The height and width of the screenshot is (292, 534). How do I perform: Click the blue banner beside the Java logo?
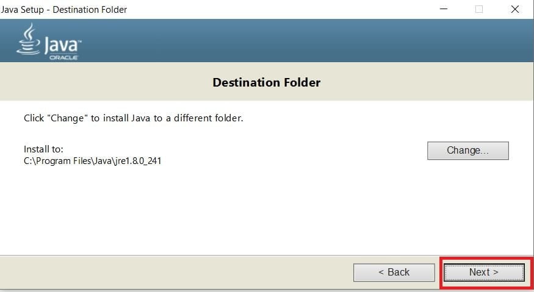coord(306,40)
